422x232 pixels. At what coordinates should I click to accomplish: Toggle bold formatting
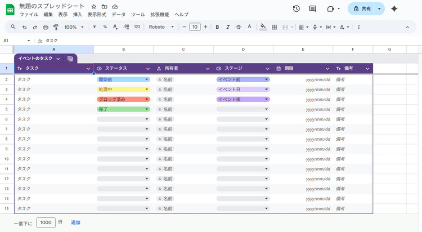[x=217, y=27]
